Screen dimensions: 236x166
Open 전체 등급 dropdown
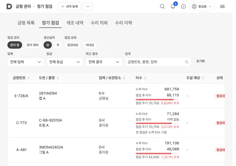pyautogui.click(x=65, y=62)
